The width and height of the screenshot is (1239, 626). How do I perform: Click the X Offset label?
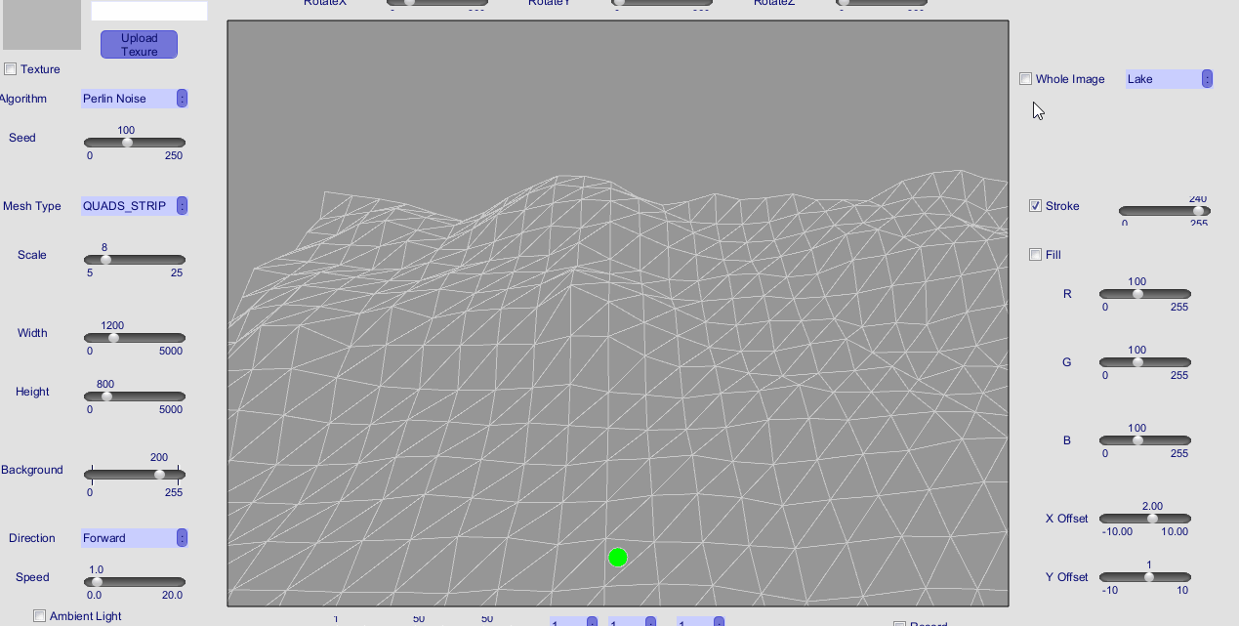[1066, 519]
